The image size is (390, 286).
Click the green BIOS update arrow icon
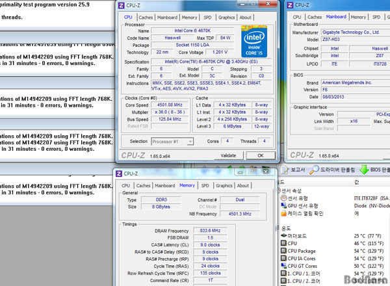point(364,170)
